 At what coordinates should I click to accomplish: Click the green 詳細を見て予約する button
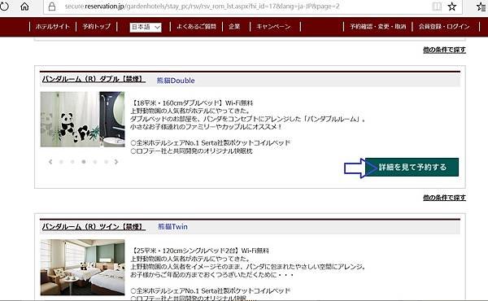pyautogui.click(x=412, y=167)
